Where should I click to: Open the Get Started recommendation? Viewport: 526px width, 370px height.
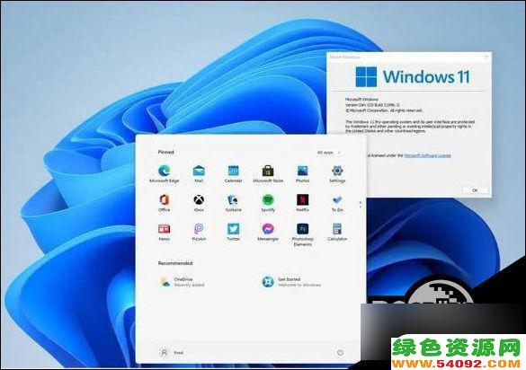(291, 282)
